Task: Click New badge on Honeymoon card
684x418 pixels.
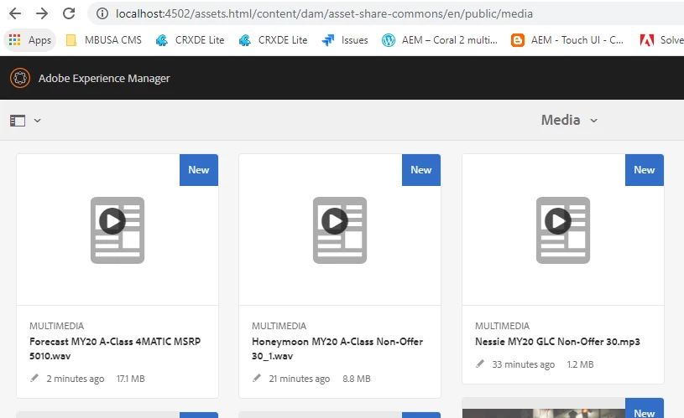Action: [x=421, y=170]
